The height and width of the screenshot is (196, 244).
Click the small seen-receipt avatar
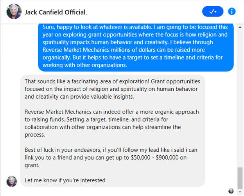tap(231, 191)
